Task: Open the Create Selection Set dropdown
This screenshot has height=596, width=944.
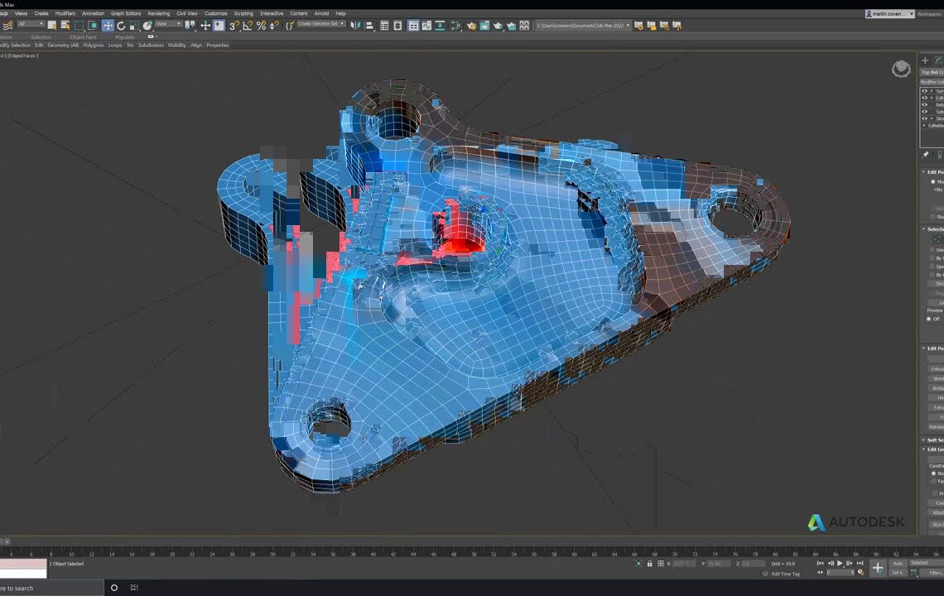Action: tap(343, 26)
